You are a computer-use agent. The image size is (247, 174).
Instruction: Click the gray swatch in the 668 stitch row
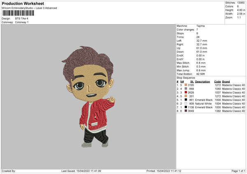click(x=186, y=89)
